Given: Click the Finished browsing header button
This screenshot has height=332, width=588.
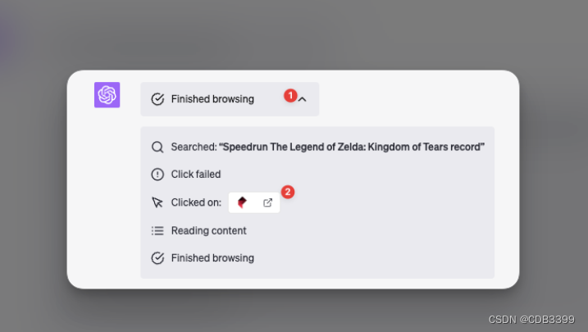Looking at the screenshot, I should (230, 99).
